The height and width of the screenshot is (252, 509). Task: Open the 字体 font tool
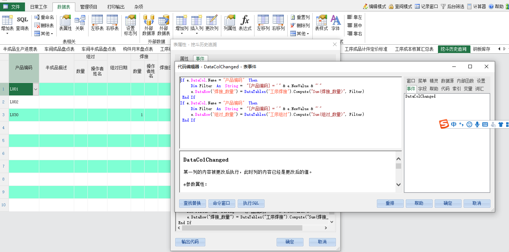point(336,23)
